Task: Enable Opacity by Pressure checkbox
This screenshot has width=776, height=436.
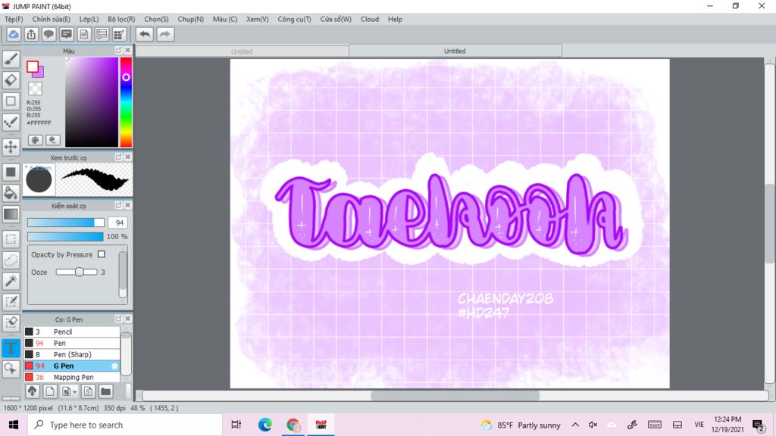Action: click(102, 254)
